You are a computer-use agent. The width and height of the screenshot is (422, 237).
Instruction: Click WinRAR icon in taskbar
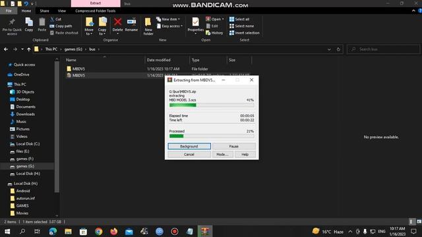tap(205, 231)
